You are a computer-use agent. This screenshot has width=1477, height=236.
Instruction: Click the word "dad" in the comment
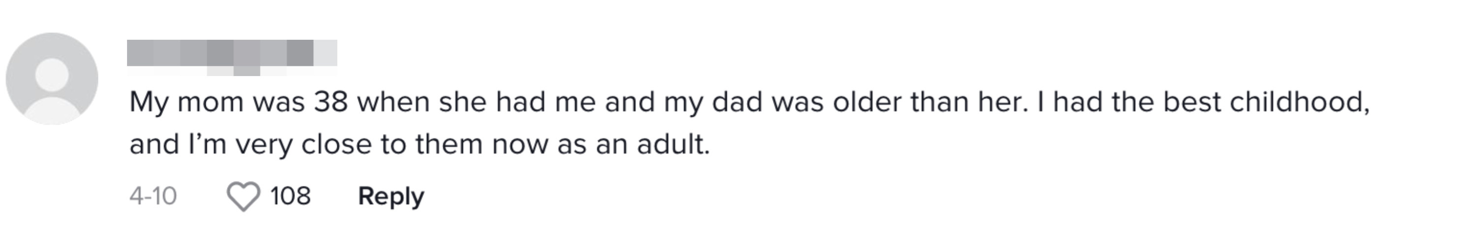(x=738, y=102)
